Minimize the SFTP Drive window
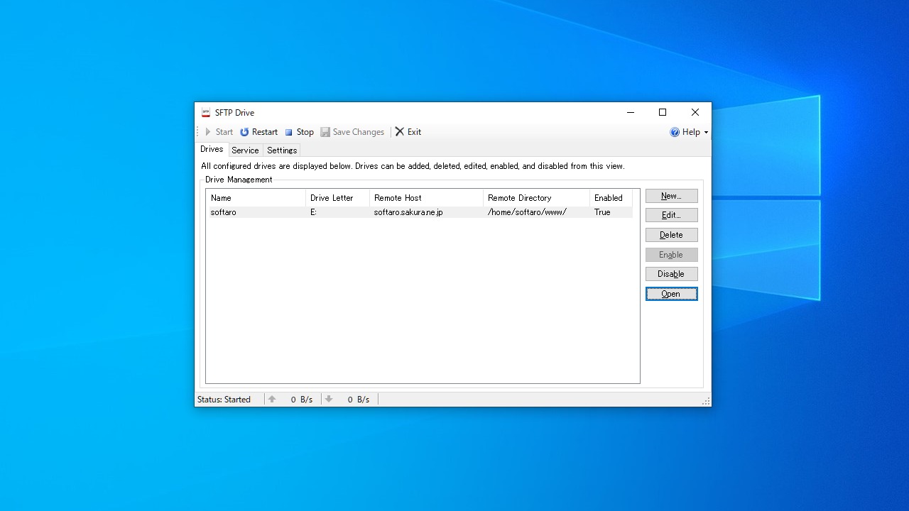 pos(630,112)
